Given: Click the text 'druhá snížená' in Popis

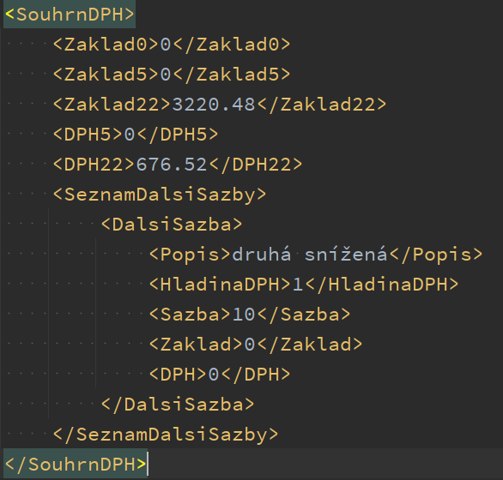Looking at the screenshot, I should pyautogui.click(x=310, y=255).
